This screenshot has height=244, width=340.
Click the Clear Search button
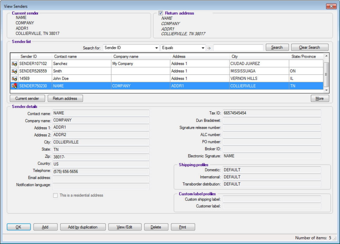[x=309, y=47]
